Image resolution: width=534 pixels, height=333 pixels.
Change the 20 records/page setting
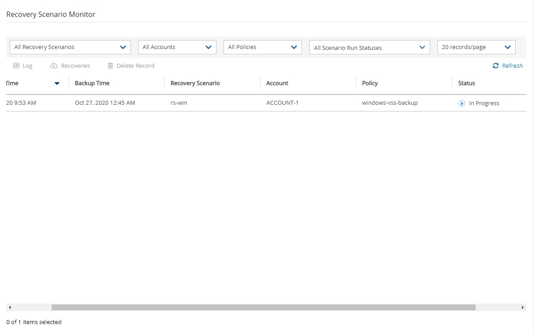pyautogui.click(x=476, y=47)
